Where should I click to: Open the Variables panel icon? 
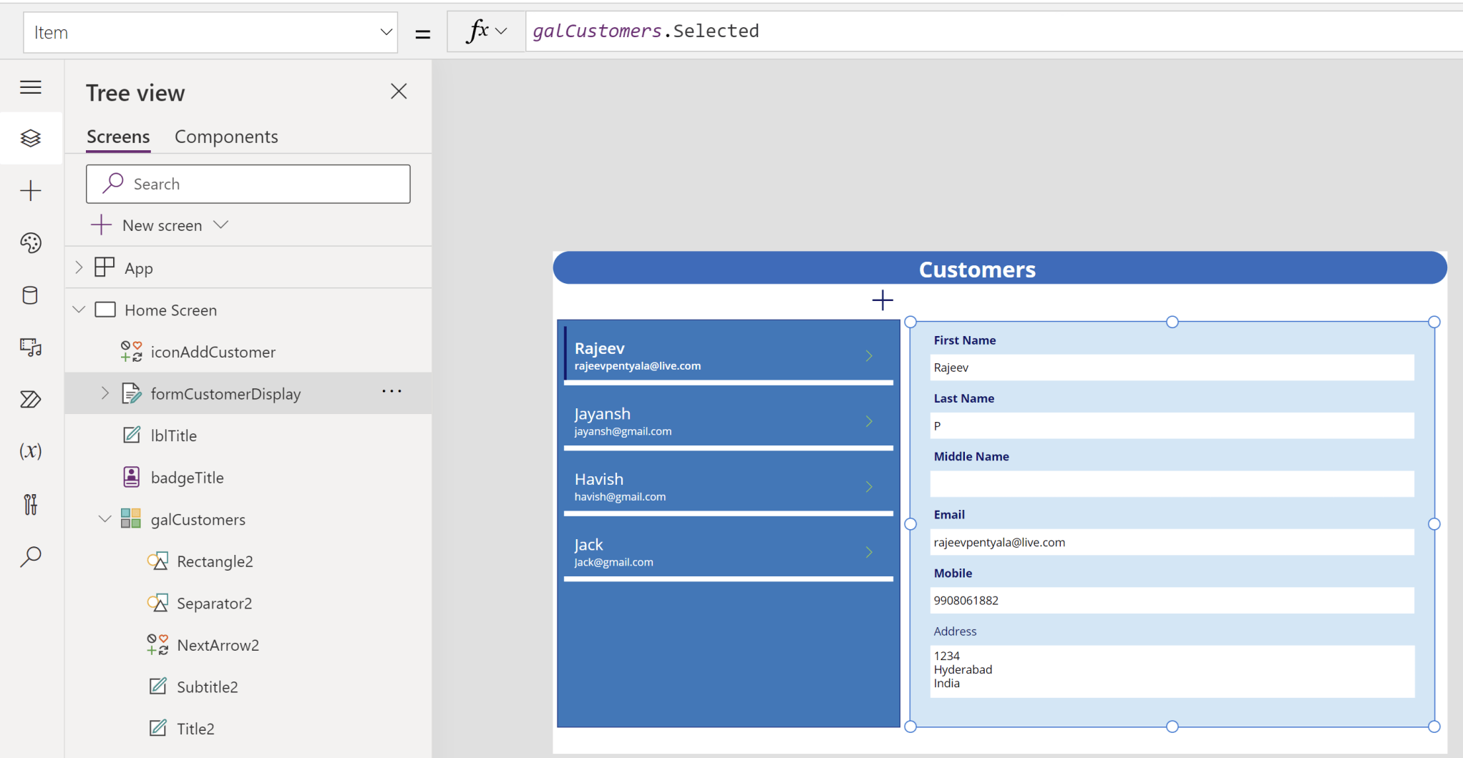click(31, 451)
